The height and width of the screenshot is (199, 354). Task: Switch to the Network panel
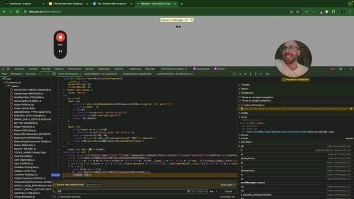pos(59,69)
